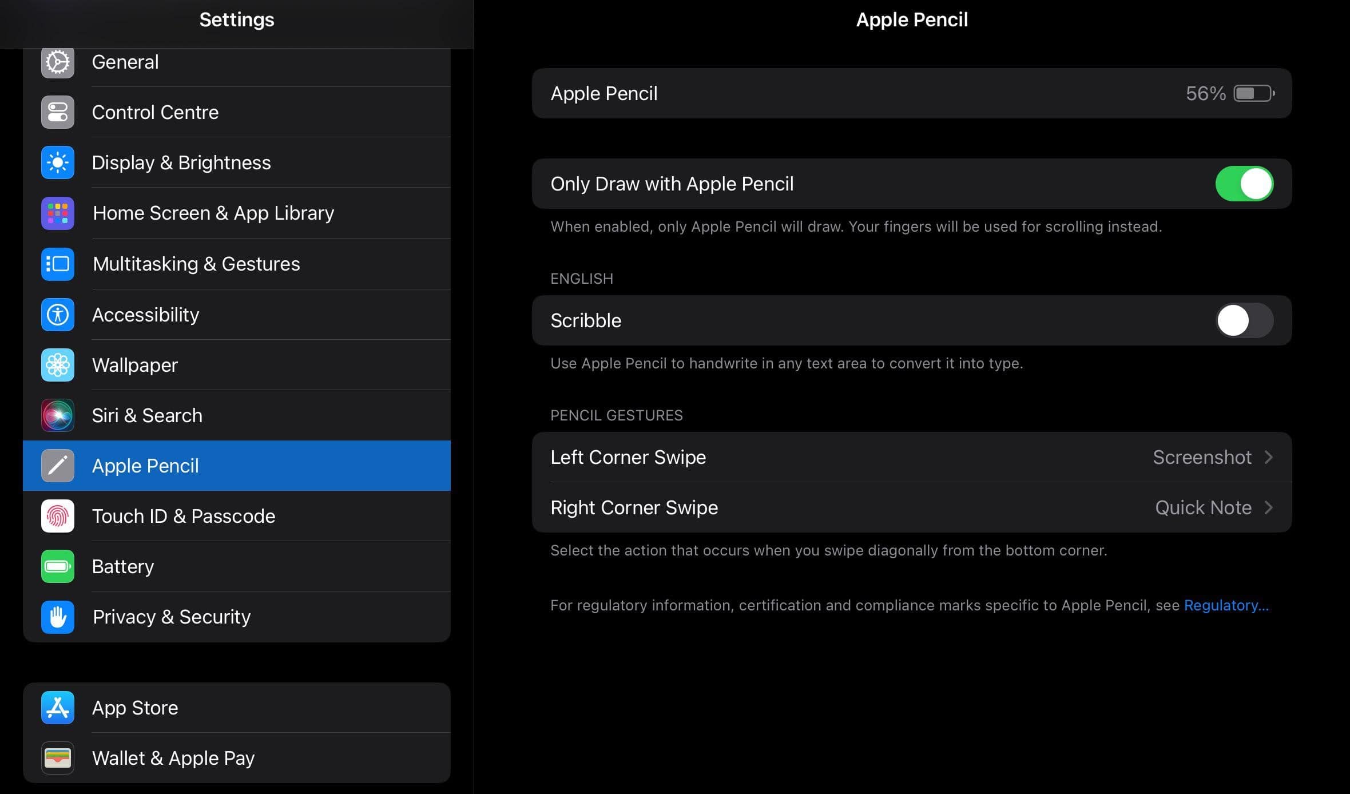Turn off Only Draw with Apple Pencil
This screenshot has height=794, width=1350.
coord(1244,184)
